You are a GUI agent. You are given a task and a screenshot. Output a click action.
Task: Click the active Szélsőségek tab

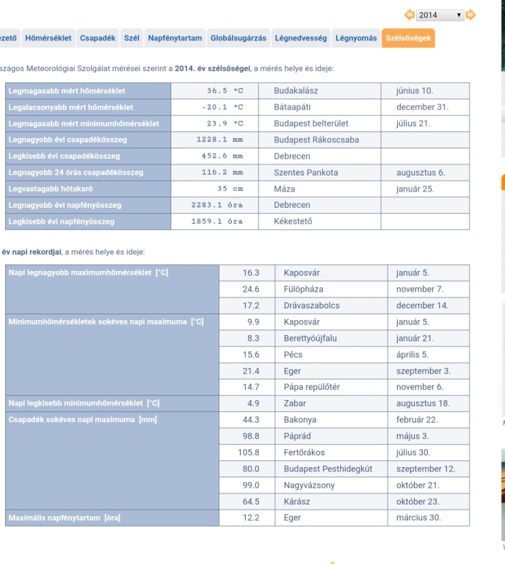[408, 37]
